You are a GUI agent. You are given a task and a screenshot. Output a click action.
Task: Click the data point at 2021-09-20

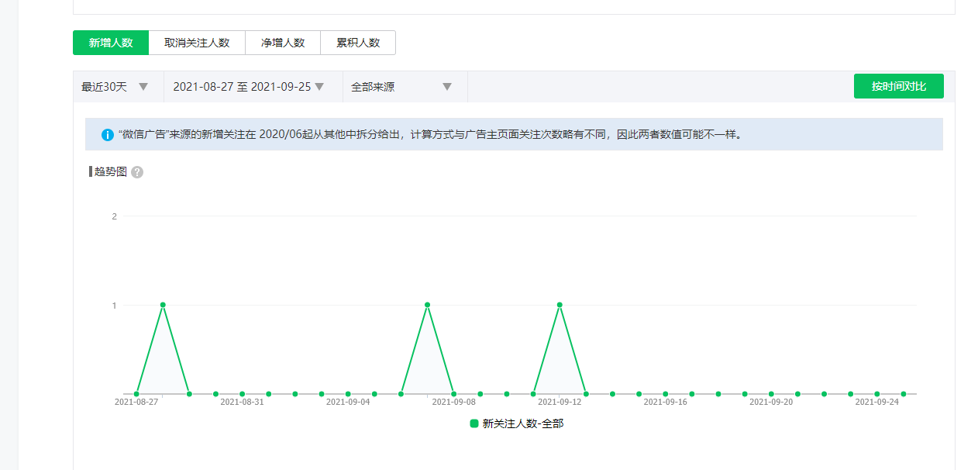(771, 394)
